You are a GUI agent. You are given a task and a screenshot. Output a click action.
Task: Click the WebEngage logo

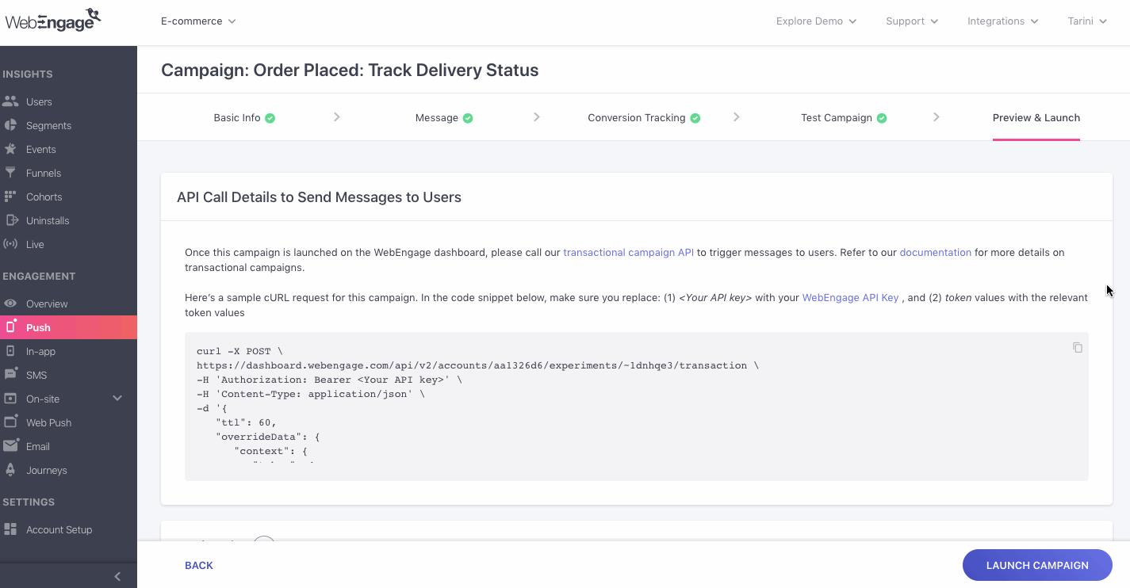tap(53, 21)
